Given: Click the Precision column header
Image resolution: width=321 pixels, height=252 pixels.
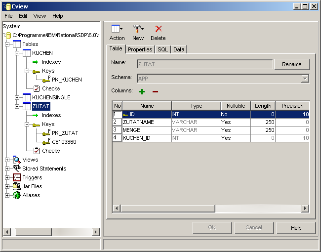Looking at the screenshot, I should (x=292, y=106).
